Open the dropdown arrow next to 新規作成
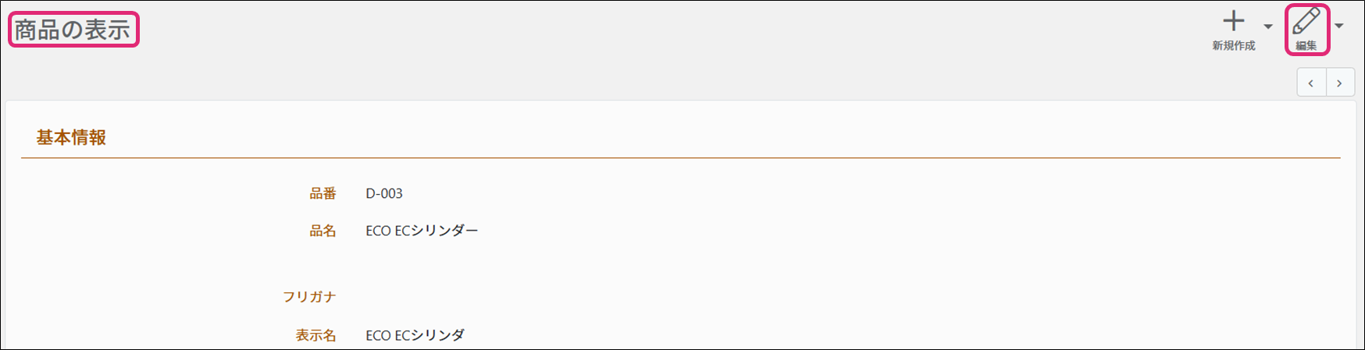The height and width of the screenshot is (350, 1365). coord(1268,27)
